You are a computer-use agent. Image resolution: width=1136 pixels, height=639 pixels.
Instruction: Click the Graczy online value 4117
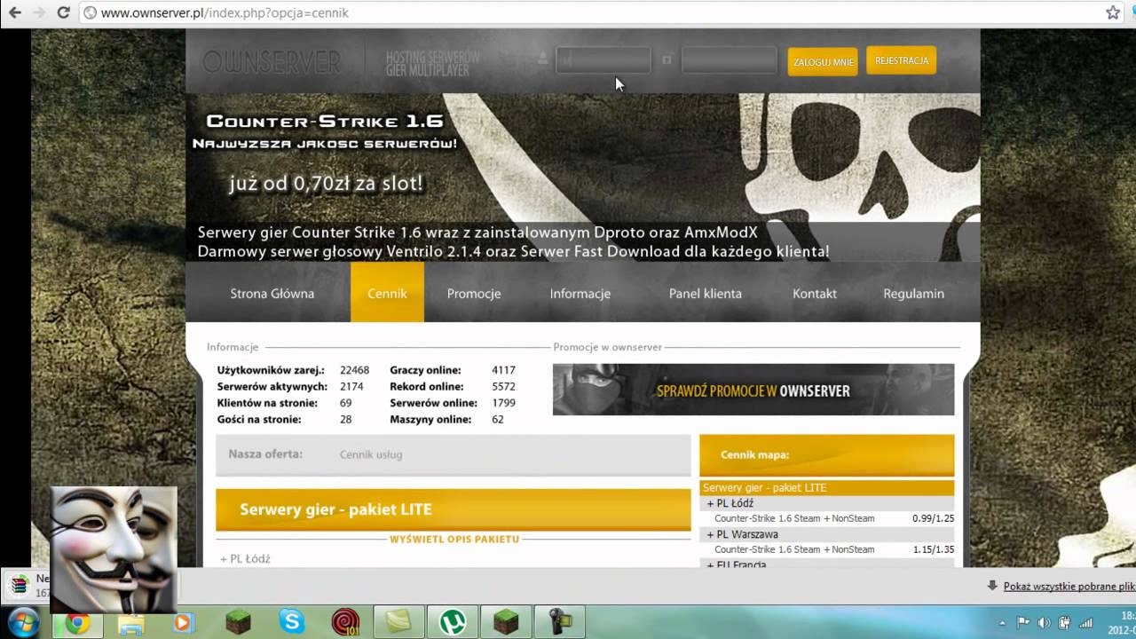[503, 370]
